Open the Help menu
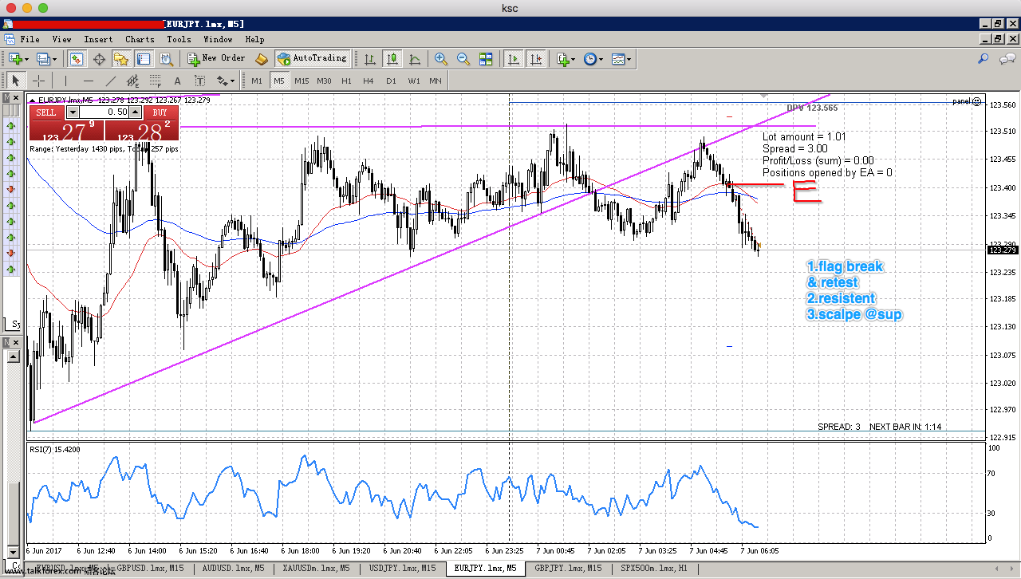Viewport: 1021px width, 579px height. pyautogui.click(x=254, y=39)
